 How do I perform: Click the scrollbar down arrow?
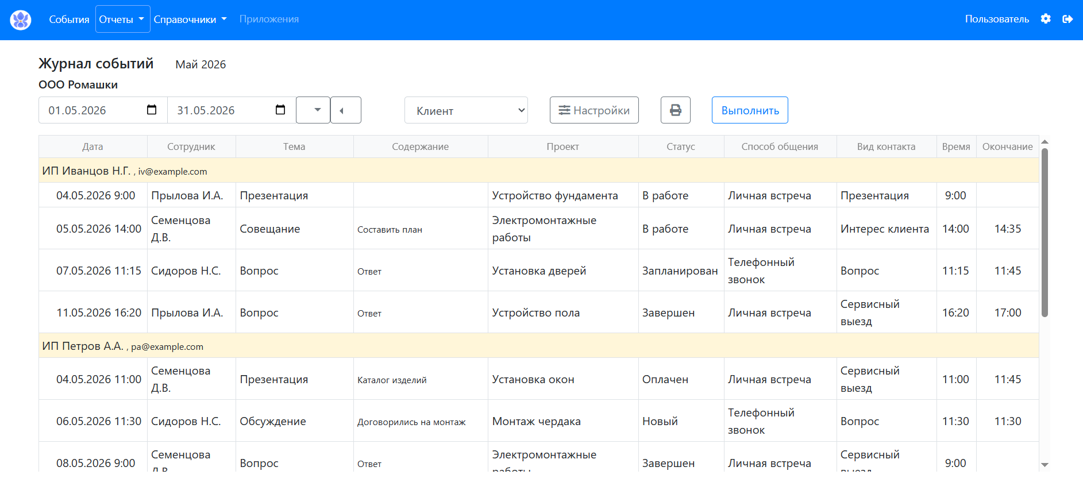tap(1045, 465)
